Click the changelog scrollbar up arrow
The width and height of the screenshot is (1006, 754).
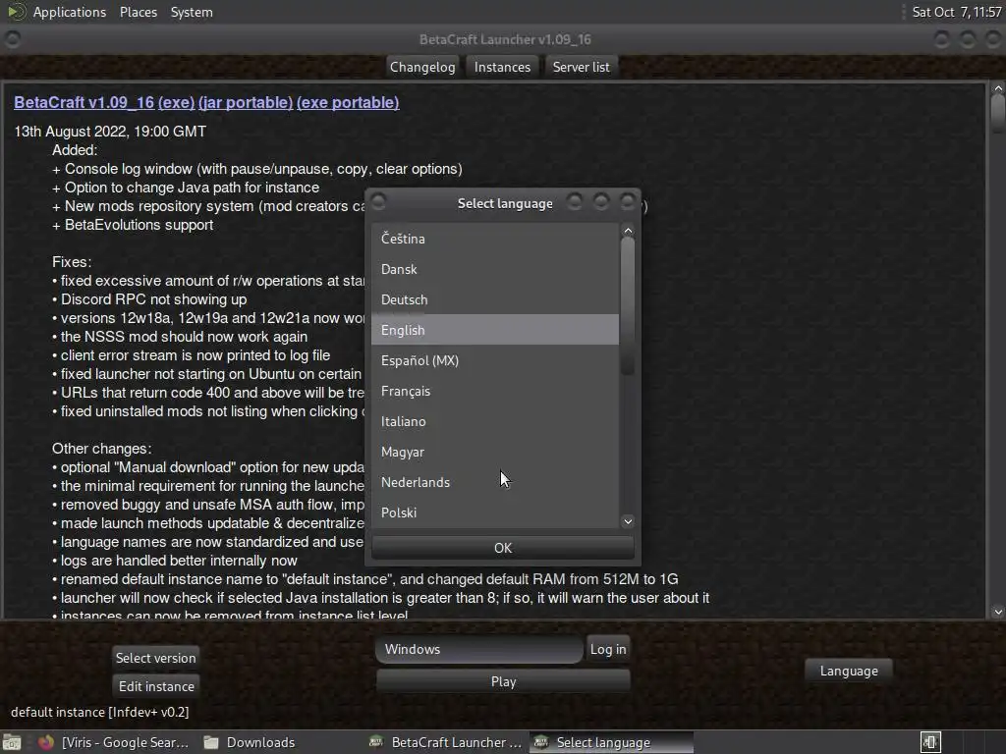coord(998,88)
